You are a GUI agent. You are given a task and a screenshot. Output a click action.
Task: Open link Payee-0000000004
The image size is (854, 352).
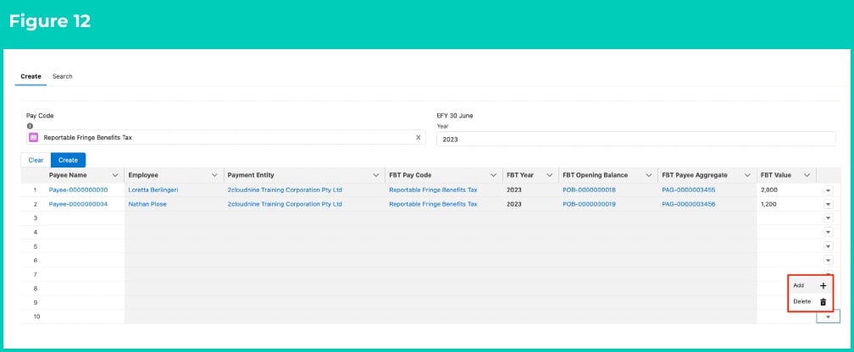[79, 204]
